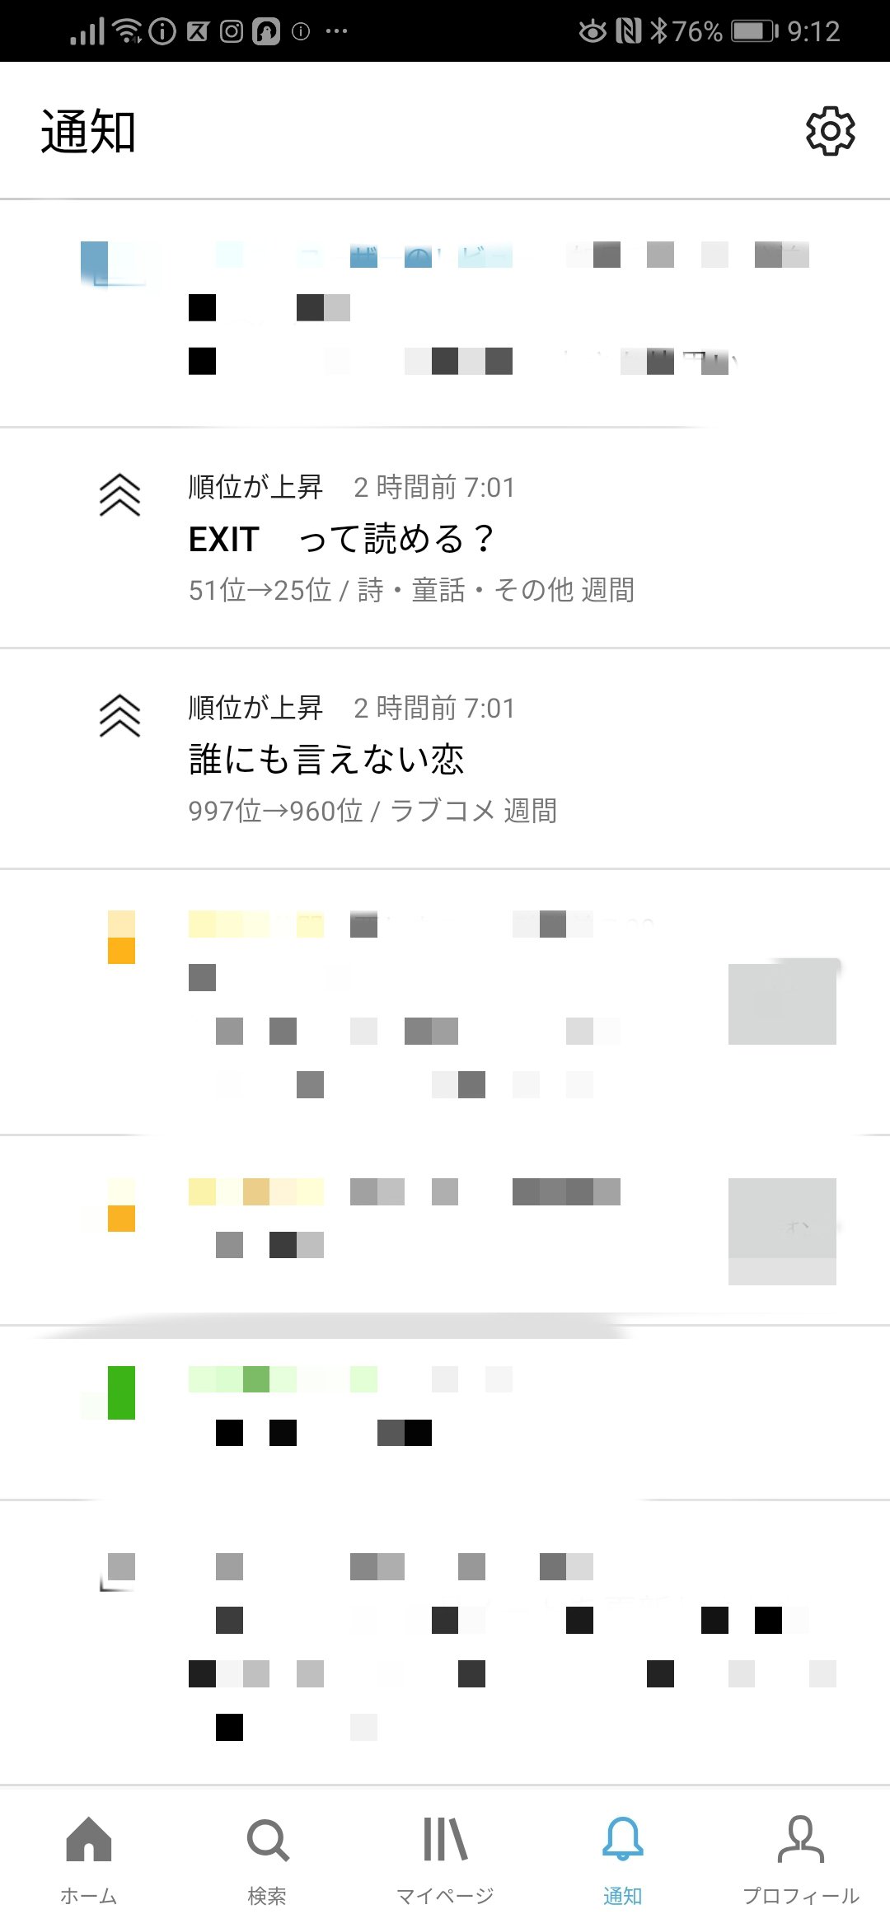This screenshot has width=890, height=1928.
Task: Tap the '通知' page header title
Action: pyautogui.click(x=88, y=132)
